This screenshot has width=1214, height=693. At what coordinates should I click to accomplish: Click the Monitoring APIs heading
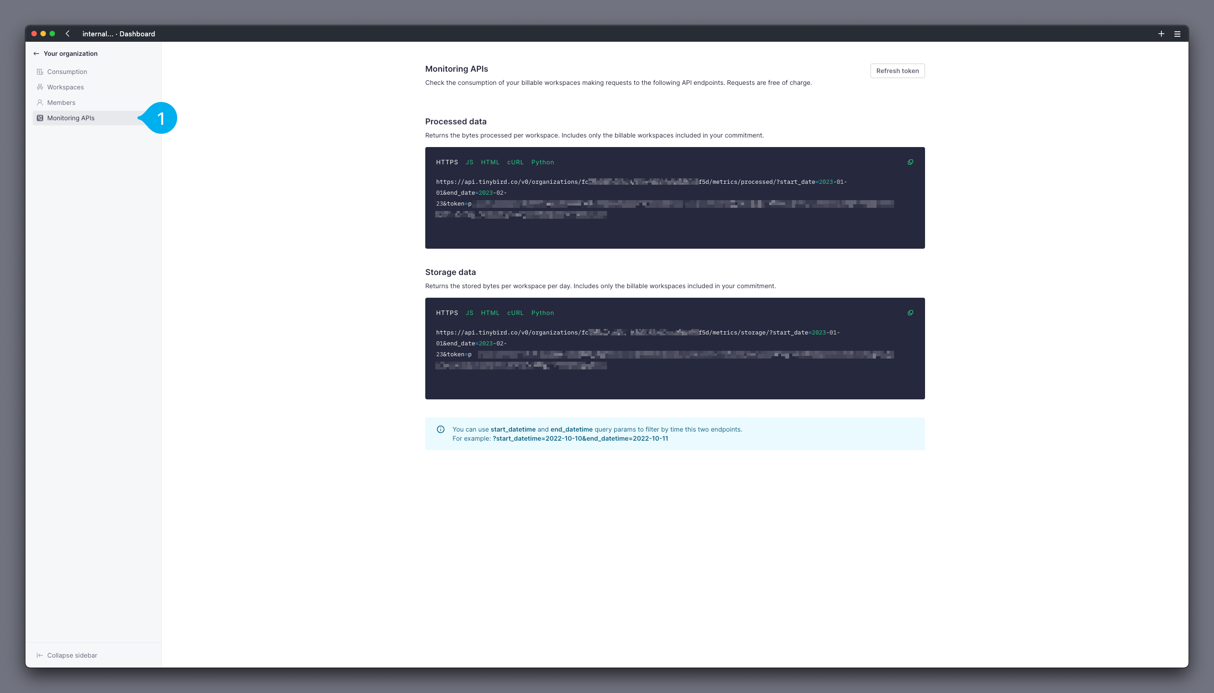click(457, 69)
